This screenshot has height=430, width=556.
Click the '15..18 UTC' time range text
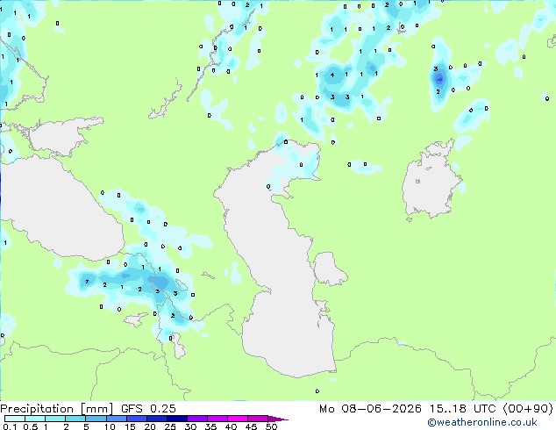pos(462,409)
